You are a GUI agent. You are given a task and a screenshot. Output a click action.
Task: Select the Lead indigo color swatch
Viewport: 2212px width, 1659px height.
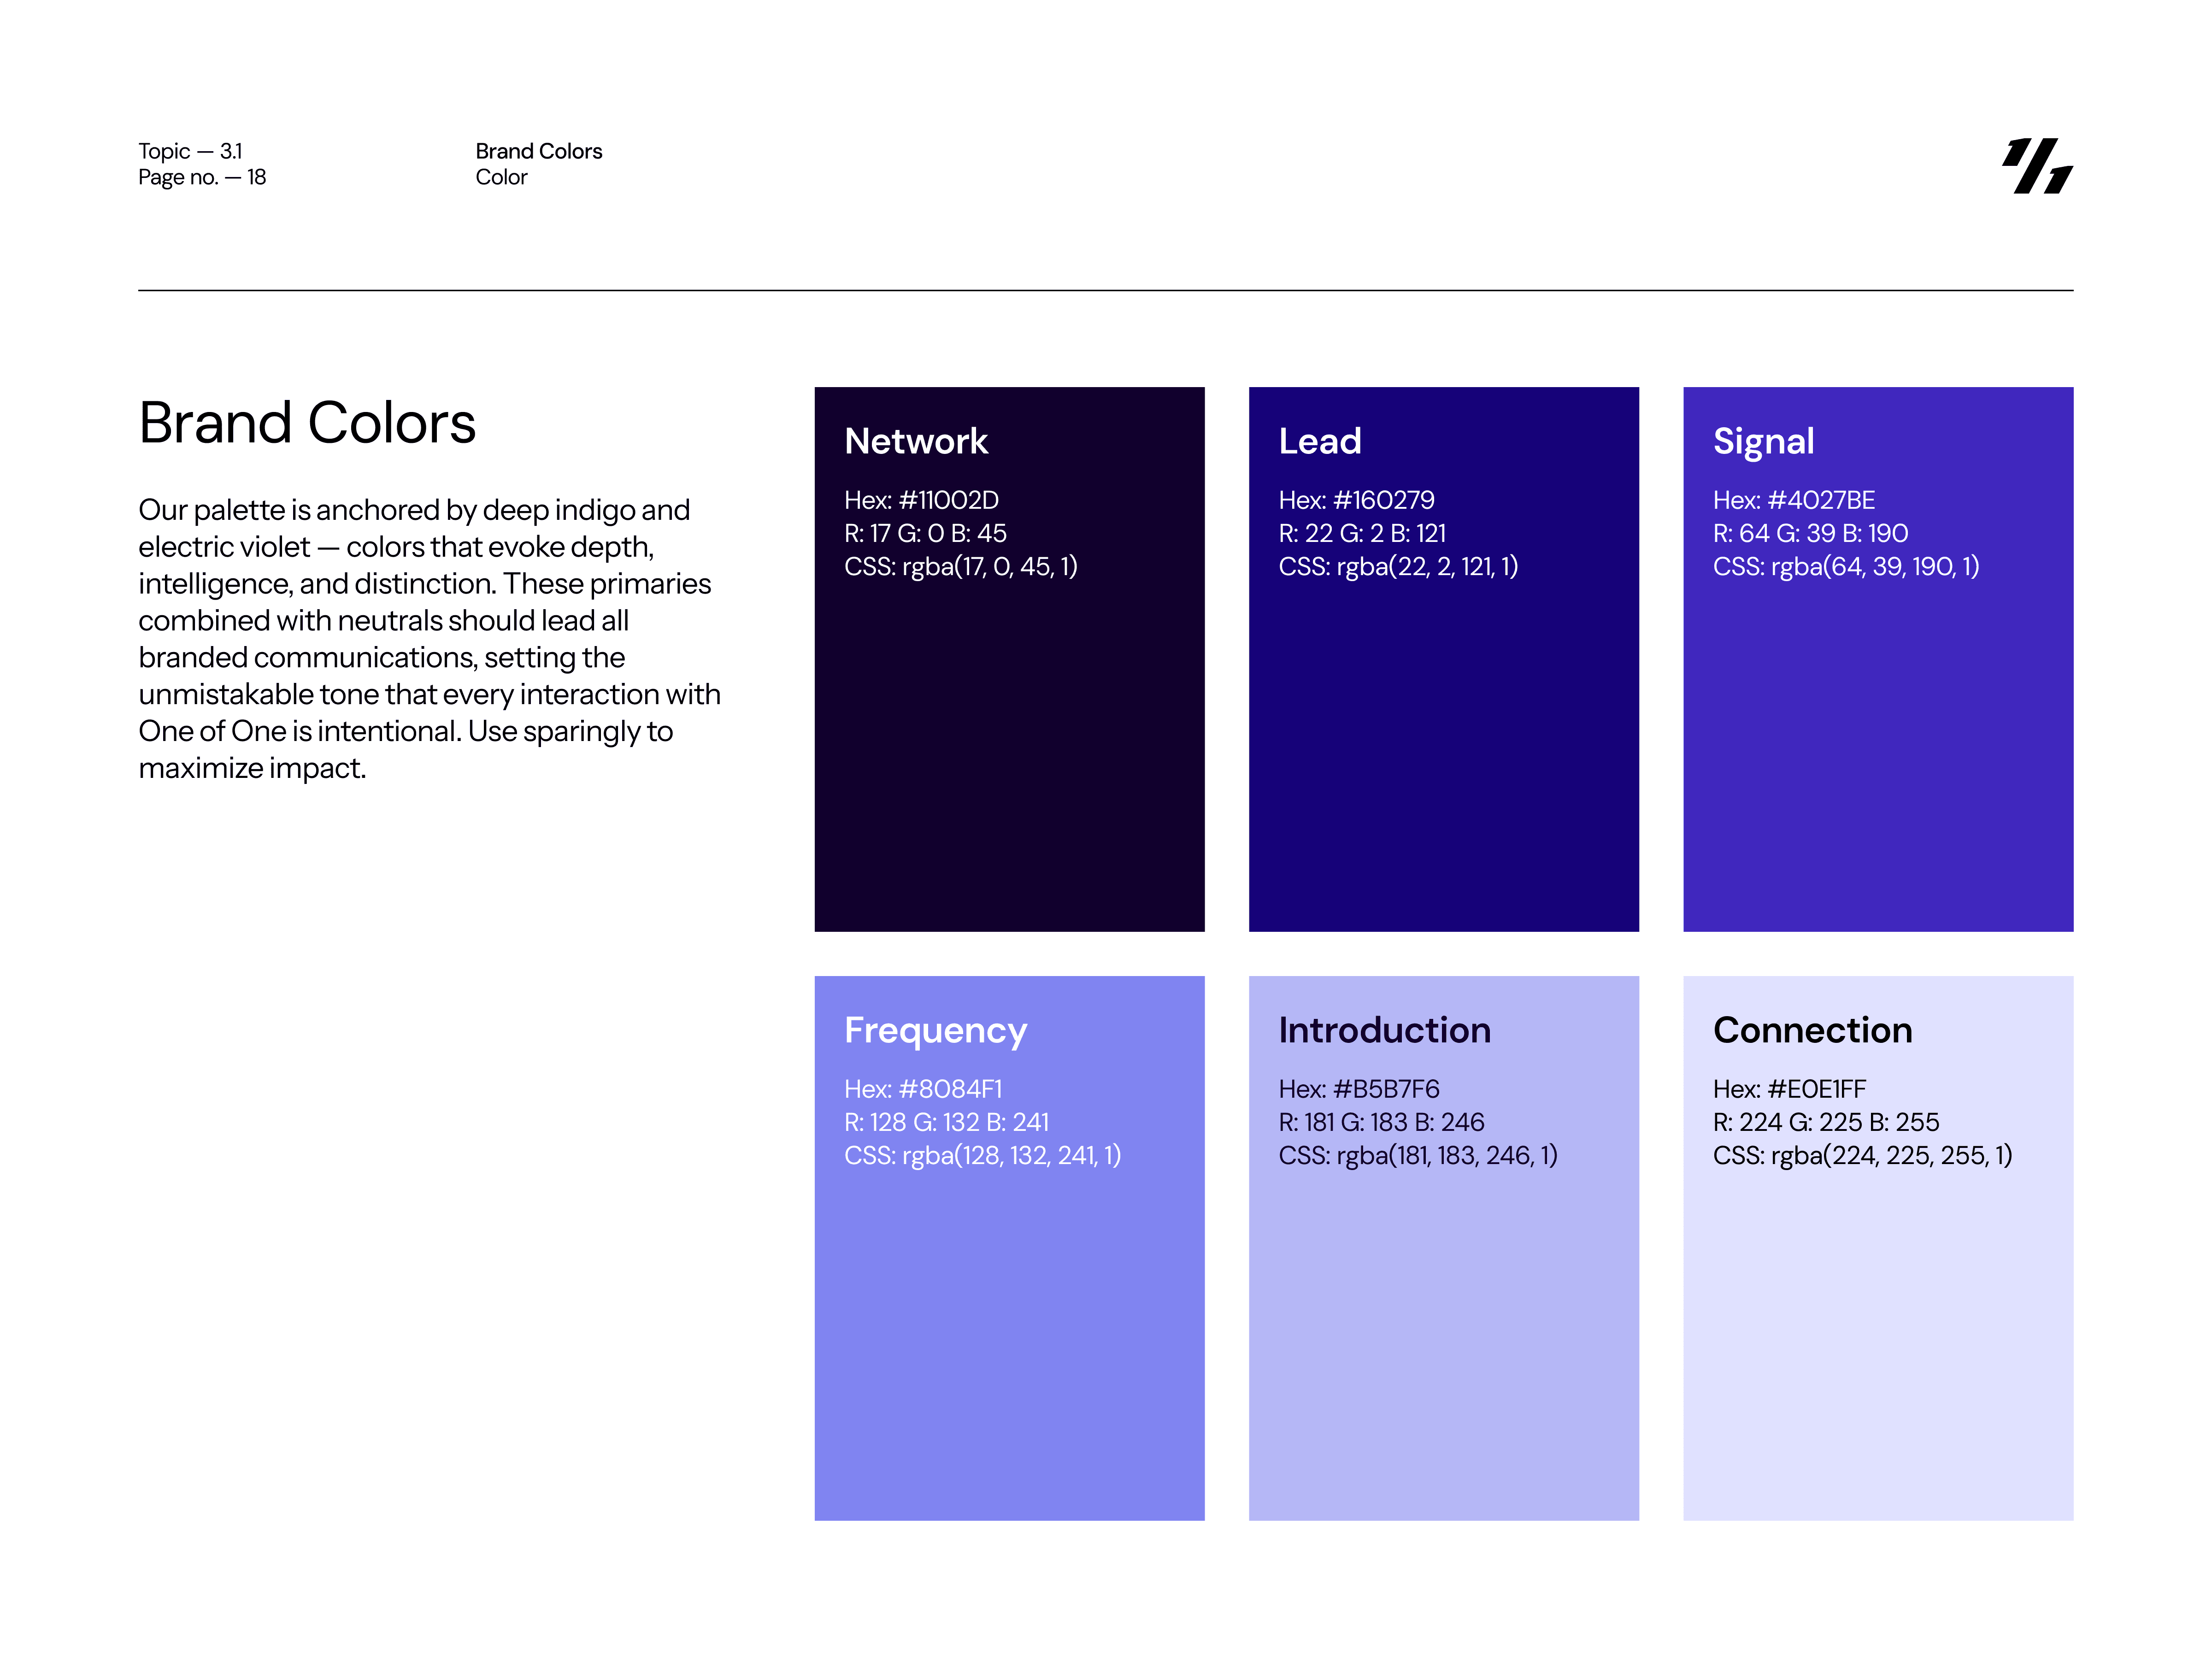click(1443, 760)
